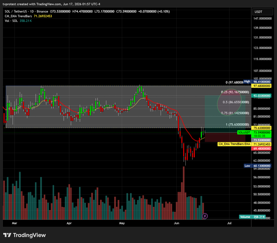Image resolution: width=277 pixels, height=243 pixels.
Task: Select the Fib 1 (75.63000000) level label
Action: pyautogui.click(x=237, y=125)
